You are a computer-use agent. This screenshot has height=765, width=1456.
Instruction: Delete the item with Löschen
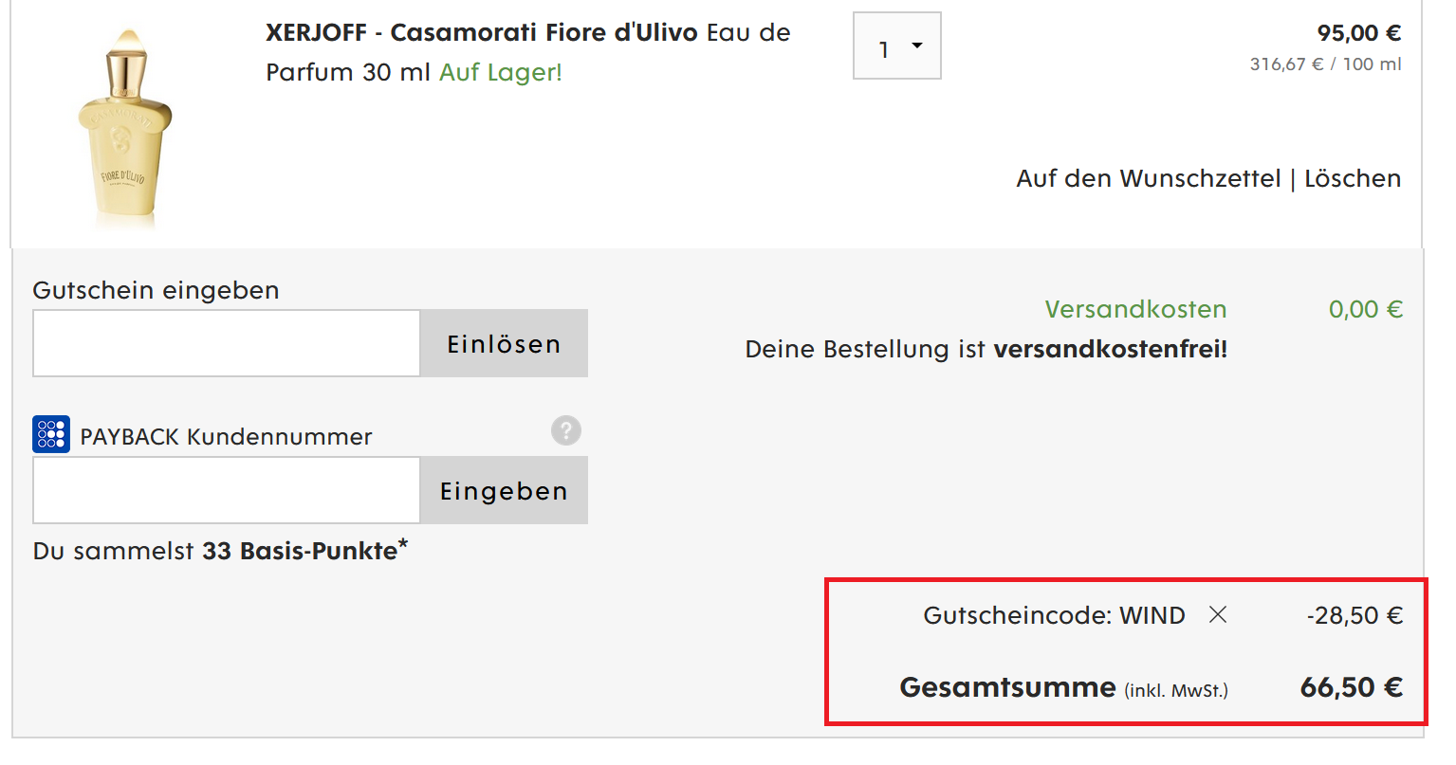pyautogui.click(x=1353, y=179)
